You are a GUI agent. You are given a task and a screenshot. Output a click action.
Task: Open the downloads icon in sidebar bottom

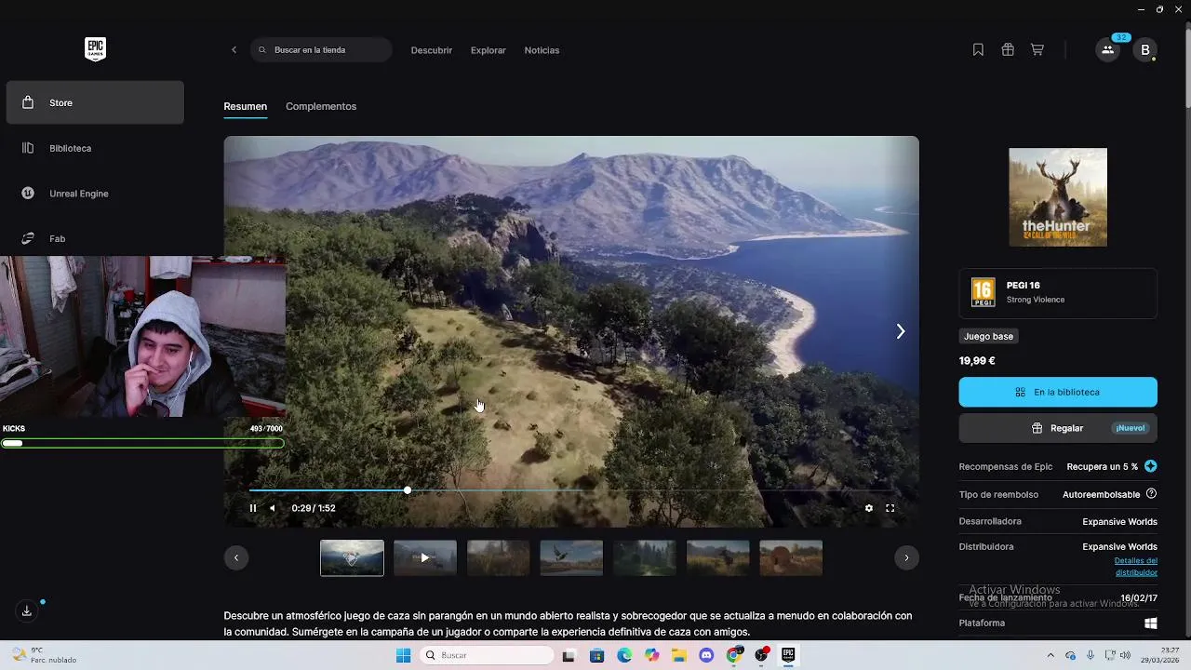pyautogui.click(x=27, y=611)
